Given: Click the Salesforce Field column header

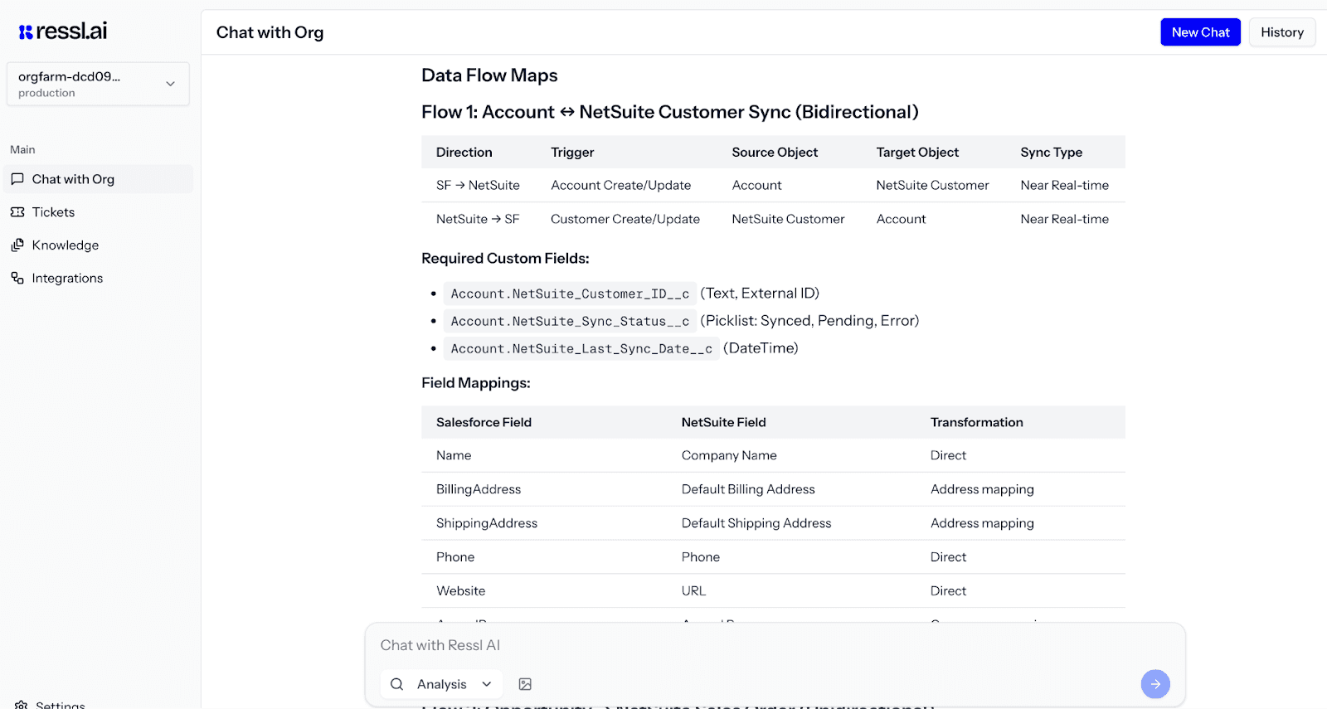Looking at the screenshot, I should tap(484, 422).
